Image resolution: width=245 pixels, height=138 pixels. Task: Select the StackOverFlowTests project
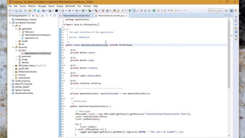[24, 93]
